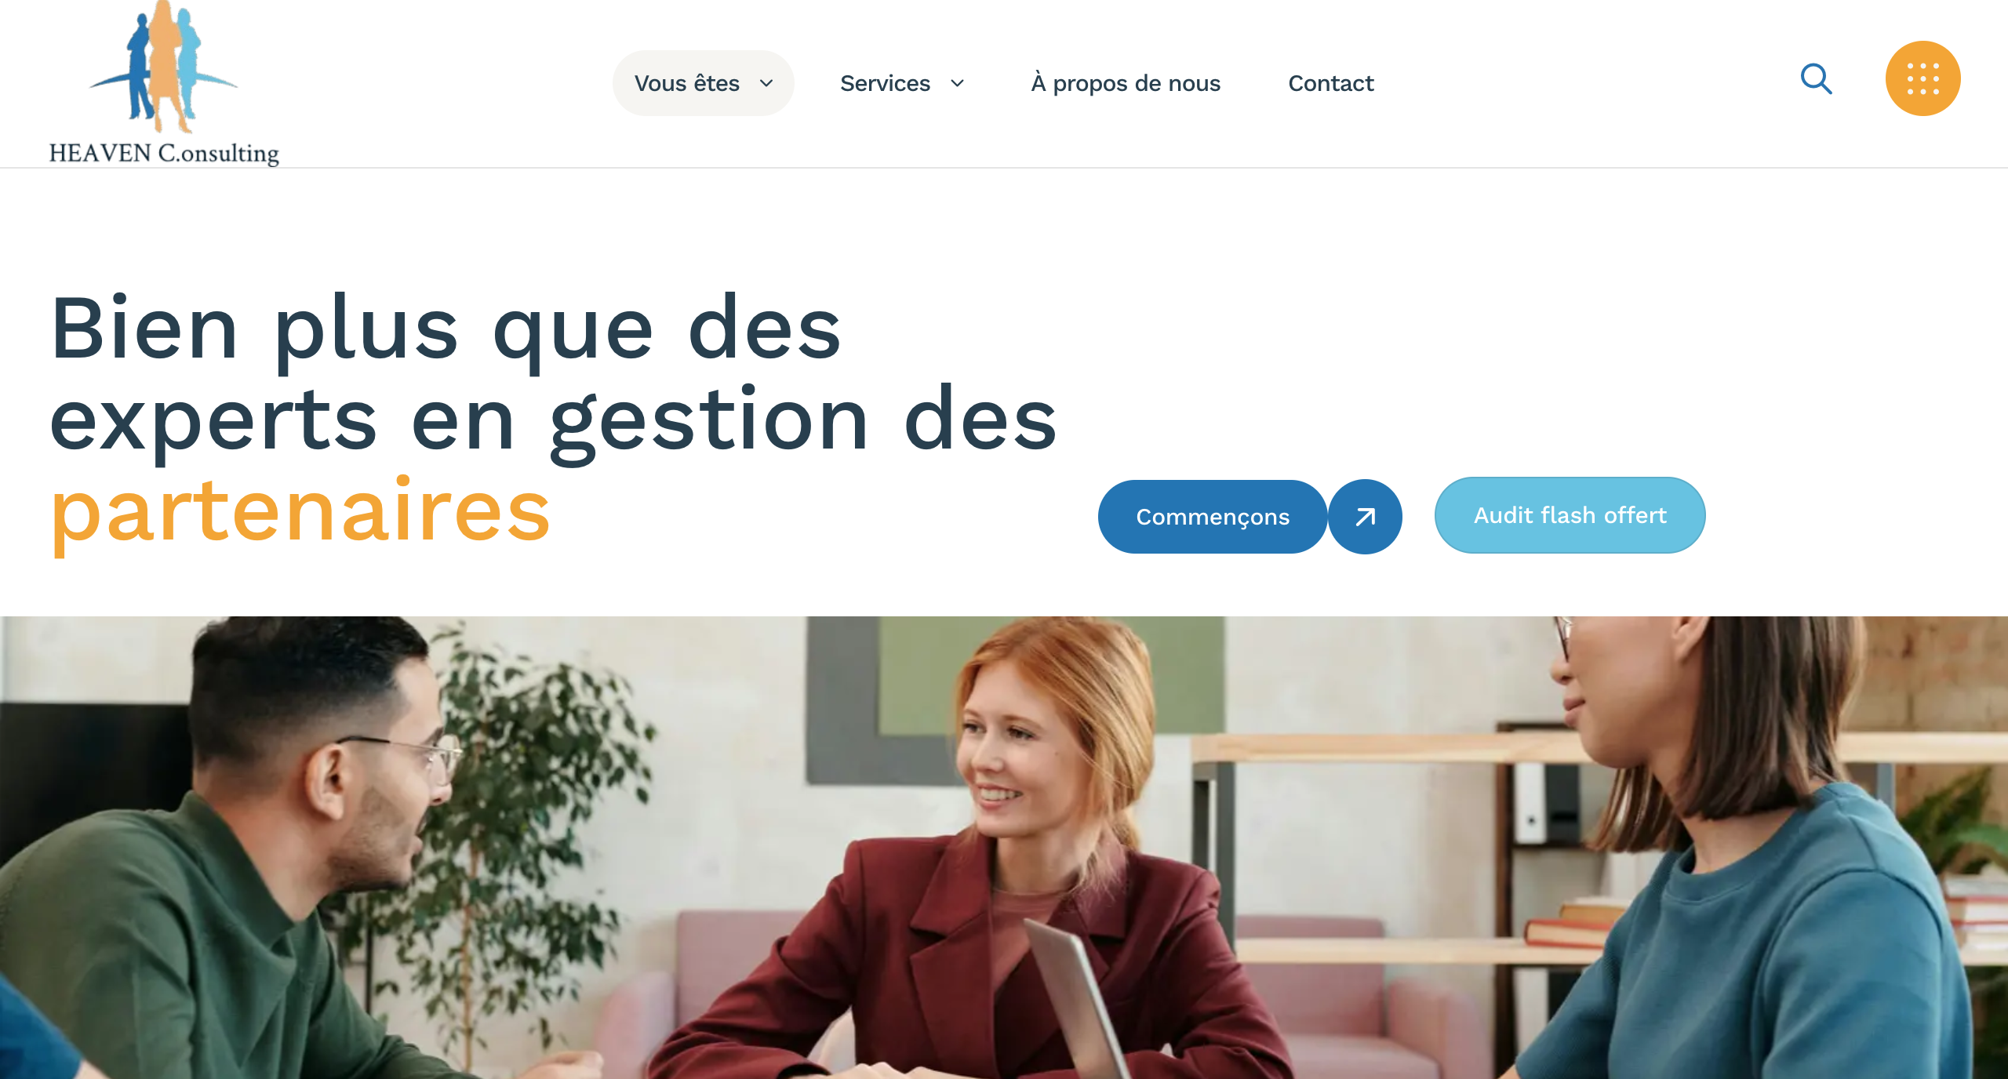This screenshot has width=2008, height=1079.
Task: Click the people figures in the logo
Action: point(164,67)
